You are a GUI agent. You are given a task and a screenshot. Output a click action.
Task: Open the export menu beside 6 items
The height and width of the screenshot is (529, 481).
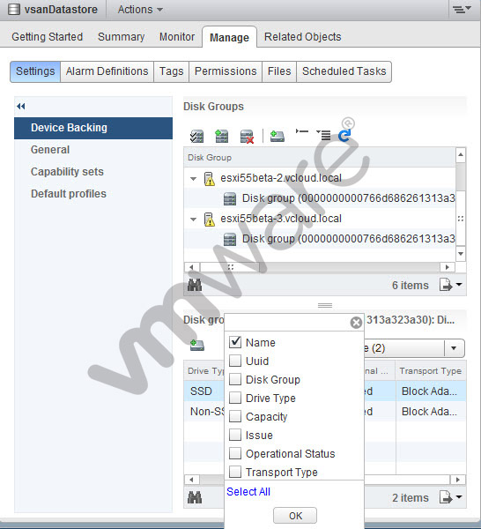coord(450,285)
